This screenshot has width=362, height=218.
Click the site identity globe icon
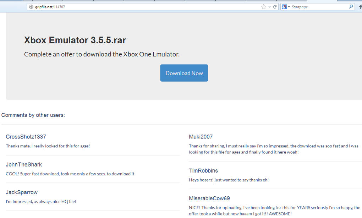[31, 7]
